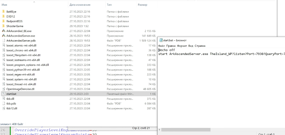Screen dimensions: 285x135
Task: Click the start.bat file name
Action: point(11,94)
